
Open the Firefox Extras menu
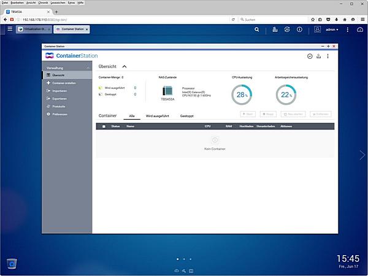72,3
